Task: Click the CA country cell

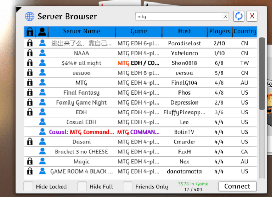Action: tap(244, 152)
